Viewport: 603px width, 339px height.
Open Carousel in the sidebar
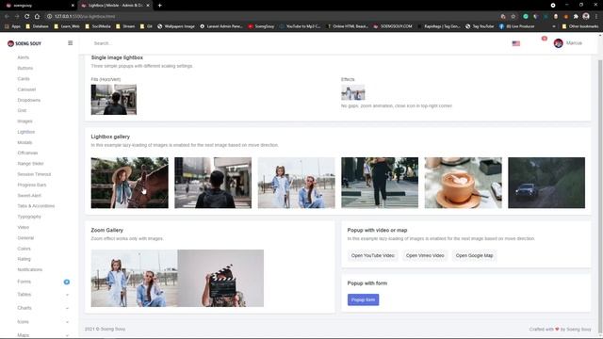tap(26, 89)
